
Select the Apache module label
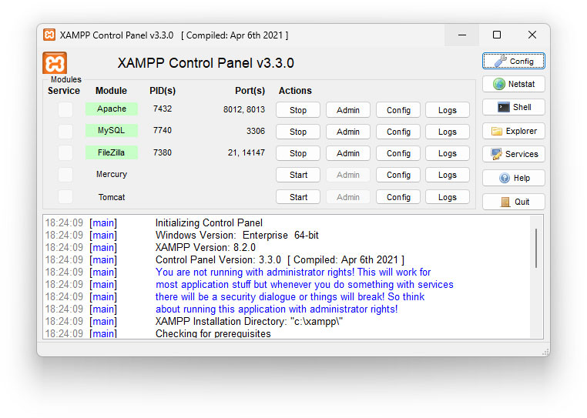pos(112,109)
